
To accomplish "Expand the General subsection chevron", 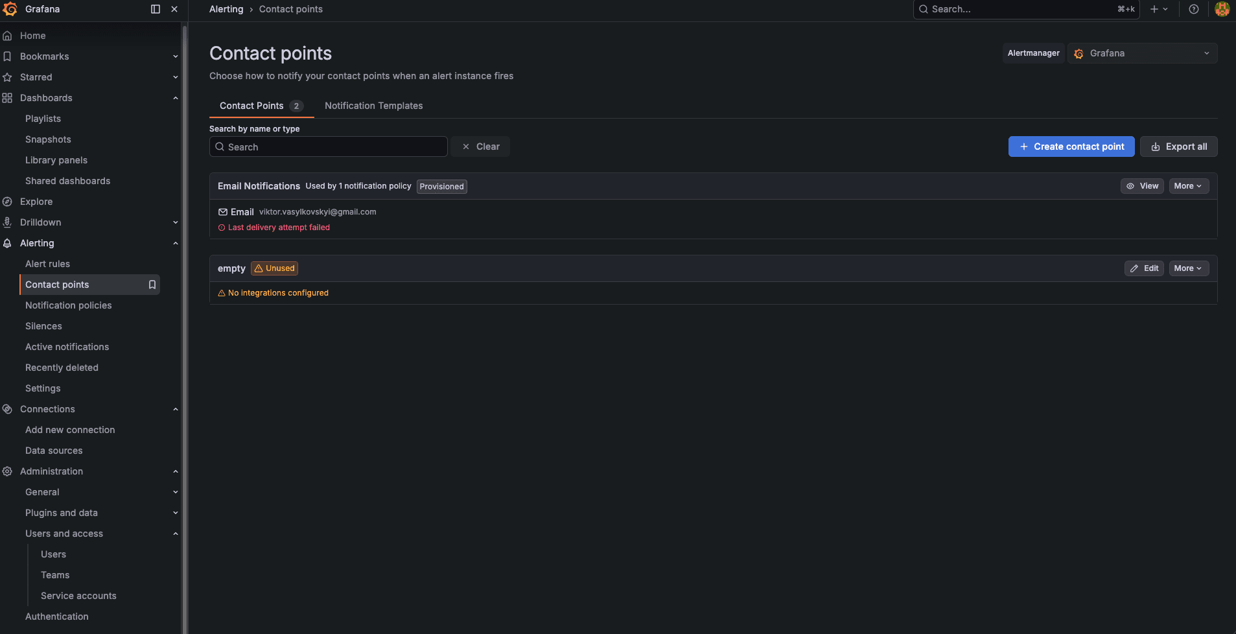I will click(176, 492).
